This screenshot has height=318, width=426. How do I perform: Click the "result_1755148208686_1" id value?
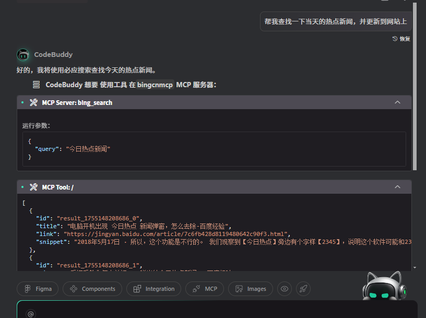click(98, 265)
